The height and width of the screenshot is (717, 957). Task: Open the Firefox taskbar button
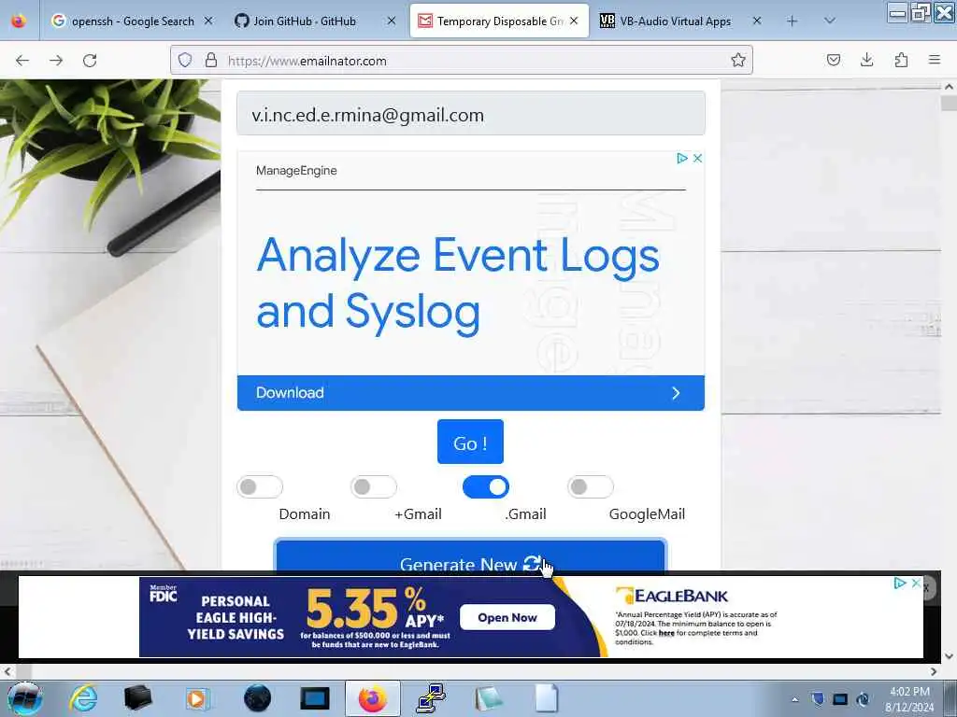[373, 698]
